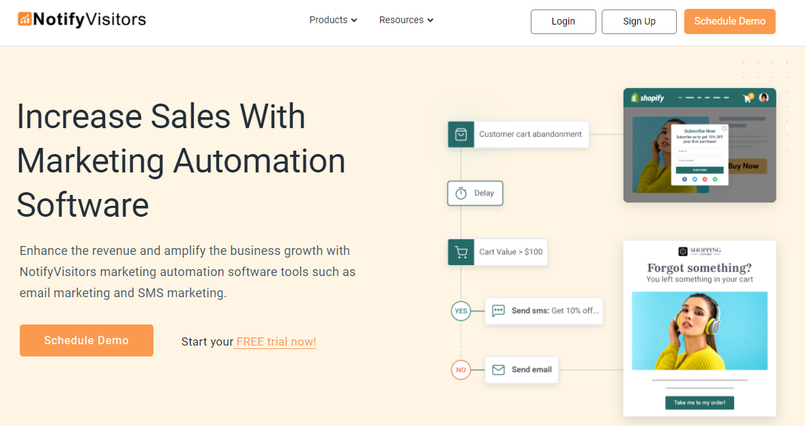Click the profile avatar in the Shopify header

[x=763, y=98]
